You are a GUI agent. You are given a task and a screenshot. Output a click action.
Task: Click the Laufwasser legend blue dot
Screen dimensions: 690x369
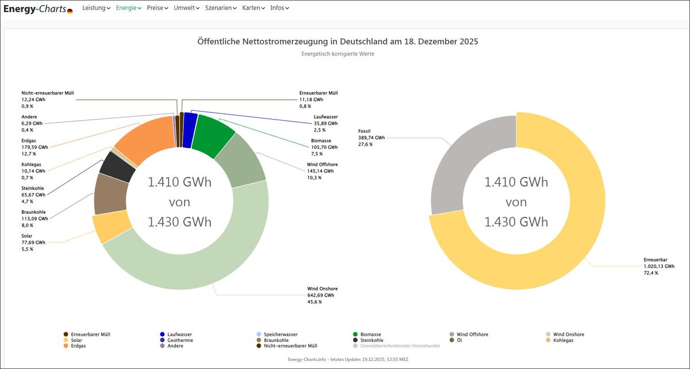pos(163,335)
